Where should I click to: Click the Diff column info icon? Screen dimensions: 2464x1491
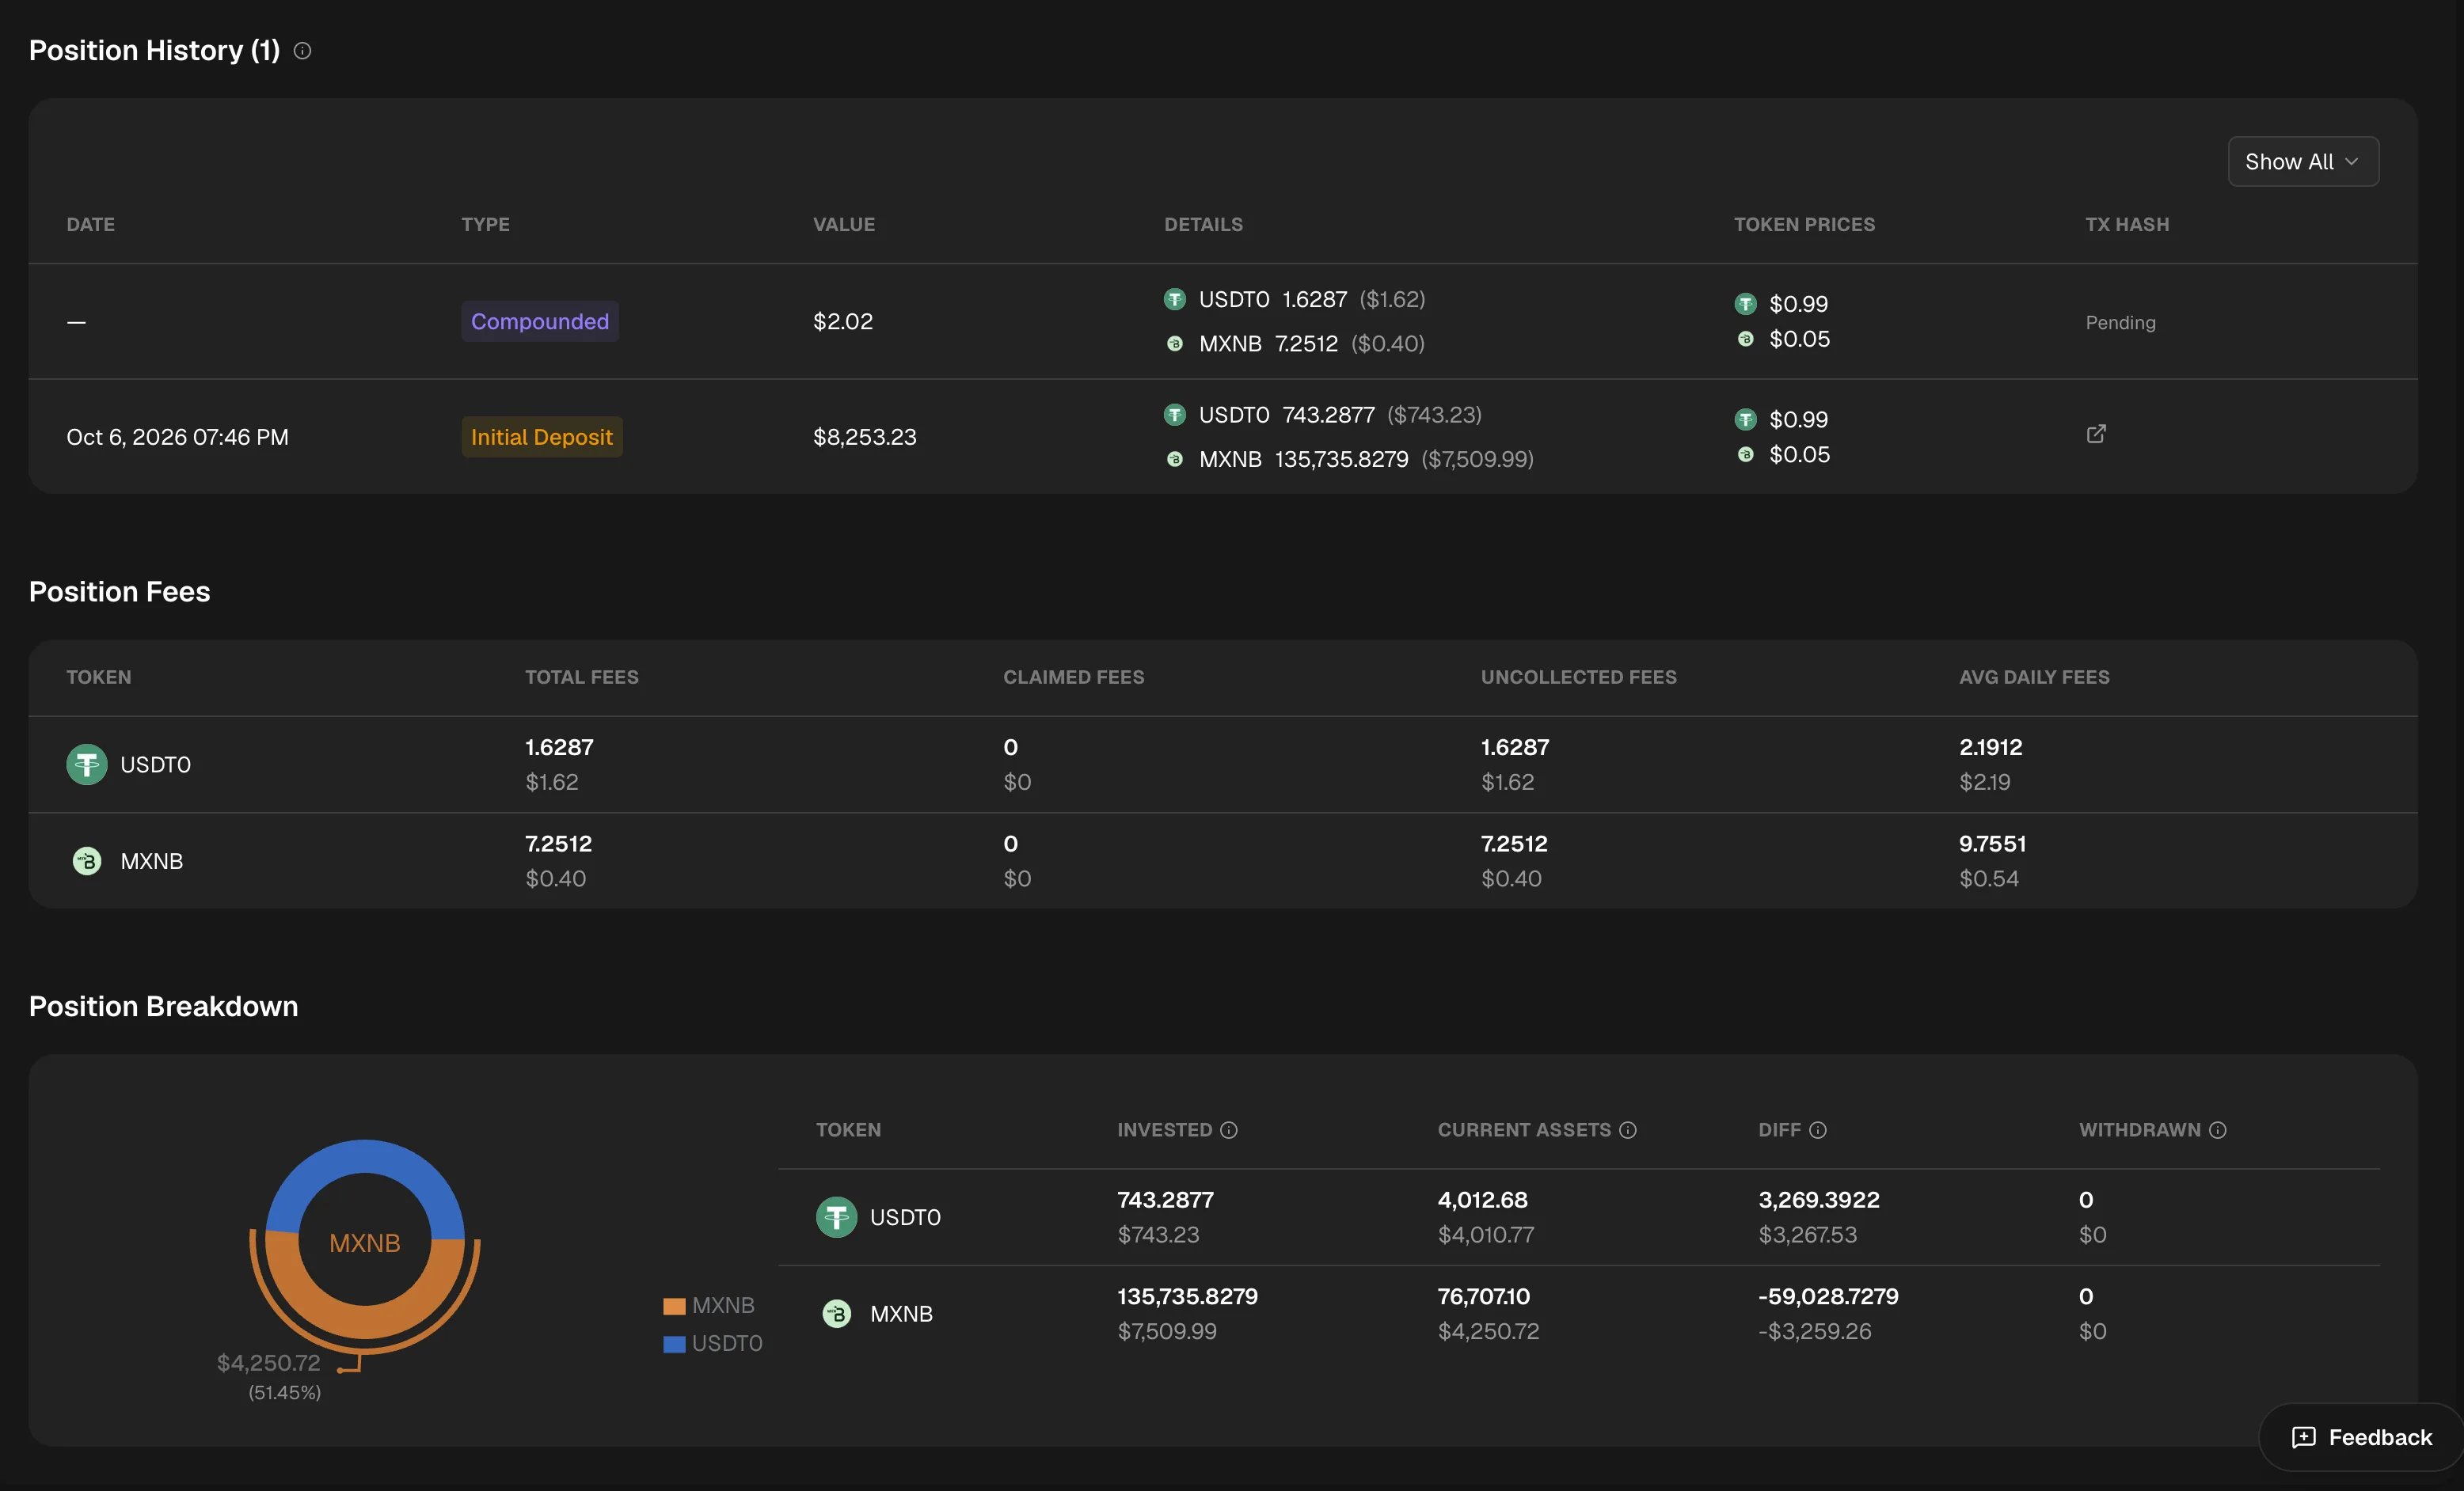1817,1130
